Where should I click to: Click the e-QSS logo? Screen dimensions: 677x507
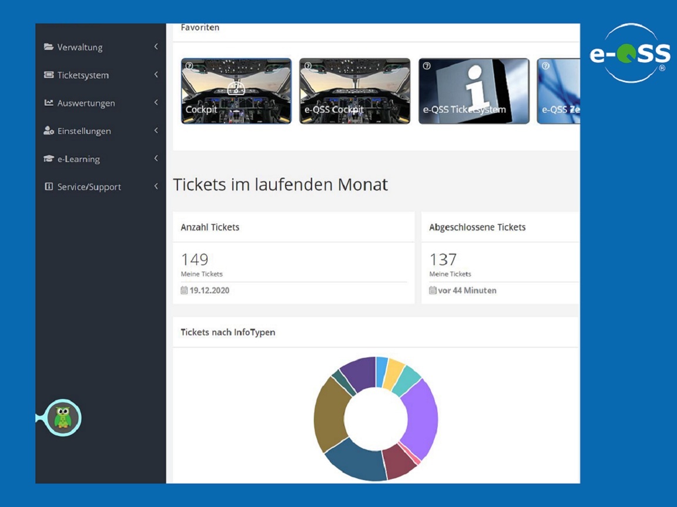click(630, 53)
